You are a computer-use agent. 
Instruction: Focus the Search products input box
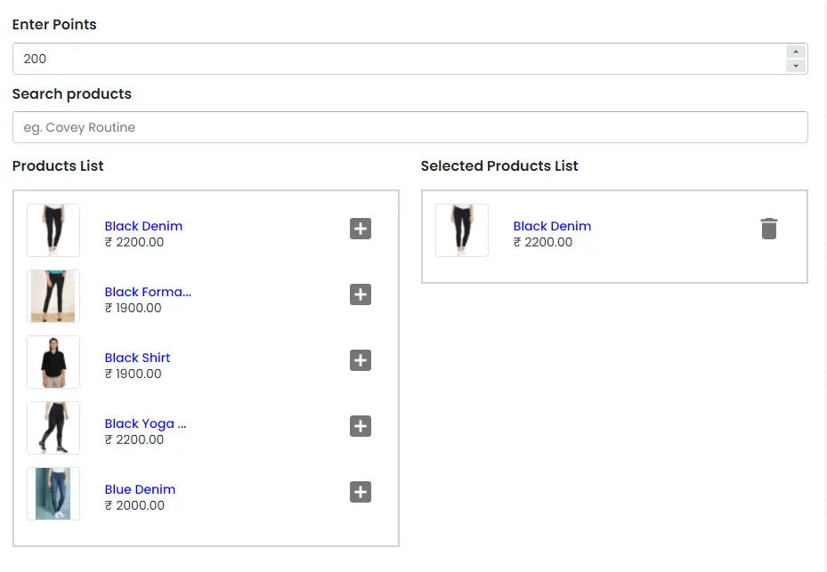click(409, 127)
